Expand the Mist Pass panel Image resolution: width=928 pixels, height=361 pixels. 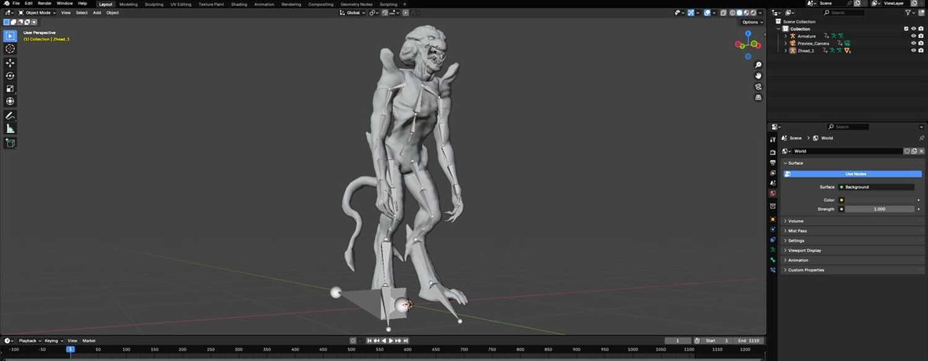point(853,231)
